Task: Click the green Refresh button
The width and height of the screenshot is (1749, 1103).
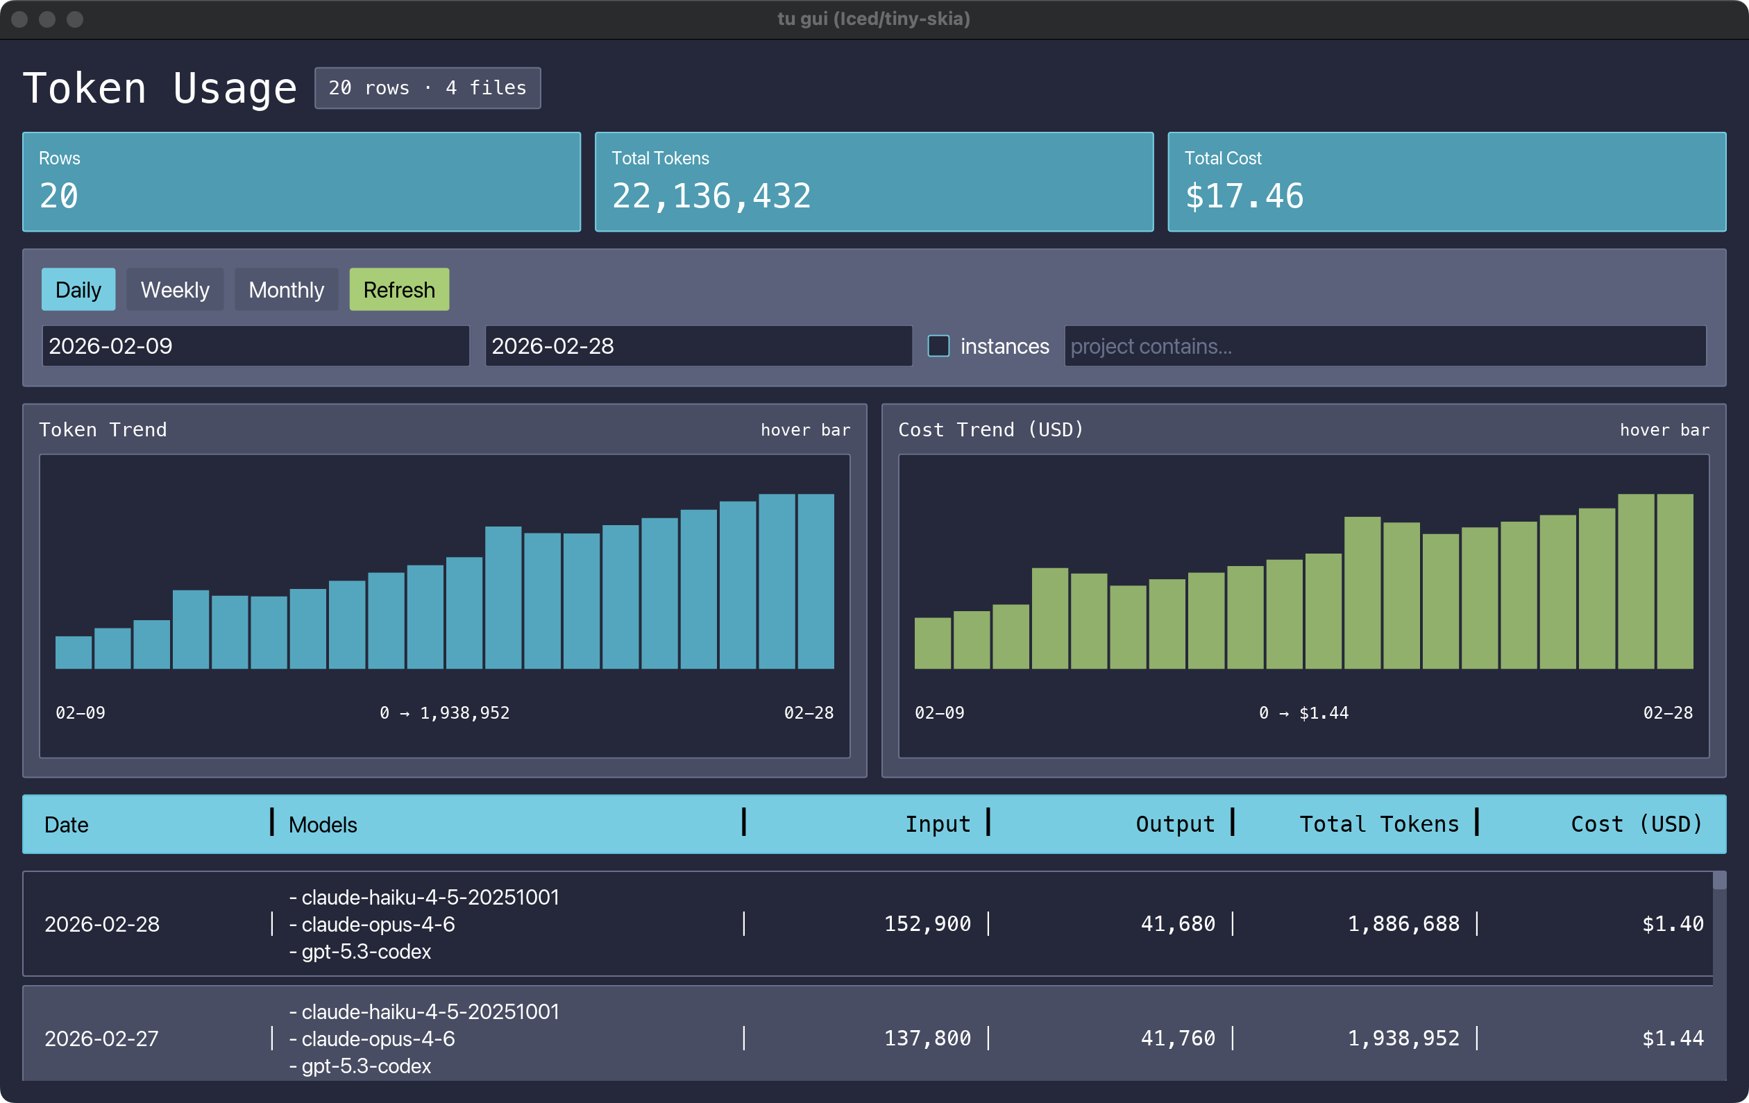Action: (x=398, y=289)
